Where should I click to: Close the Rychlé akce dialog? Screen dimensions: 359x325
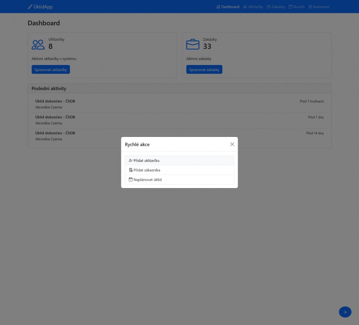point(232,144)
